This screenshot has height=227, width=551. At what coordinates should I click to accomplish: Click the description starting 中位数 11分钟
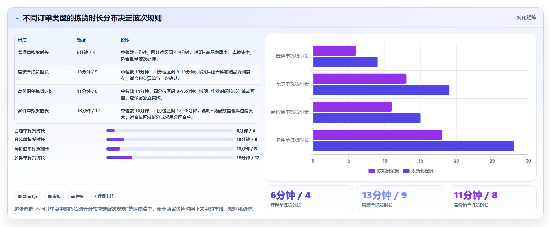pos(188,94)
